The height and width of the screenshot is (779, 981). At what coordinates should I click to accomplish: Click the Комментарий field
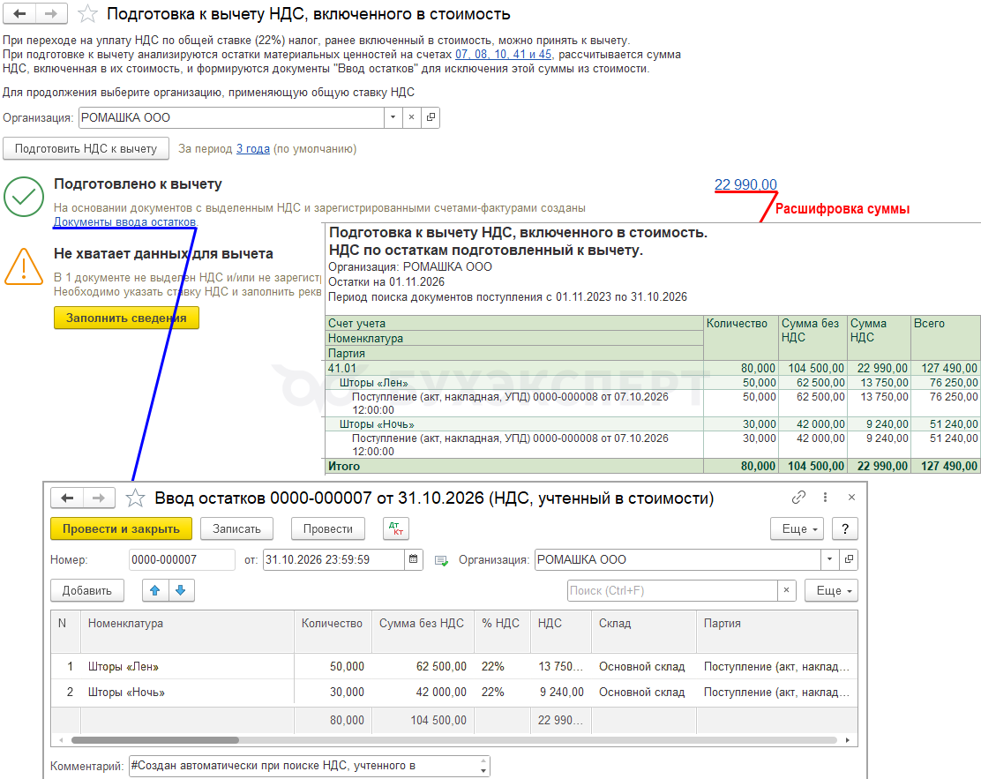[x=303, y=766]
